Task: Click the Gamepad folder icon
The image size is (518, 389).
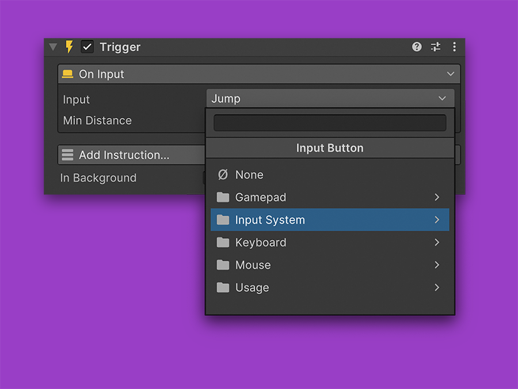Action: [223, 197]
